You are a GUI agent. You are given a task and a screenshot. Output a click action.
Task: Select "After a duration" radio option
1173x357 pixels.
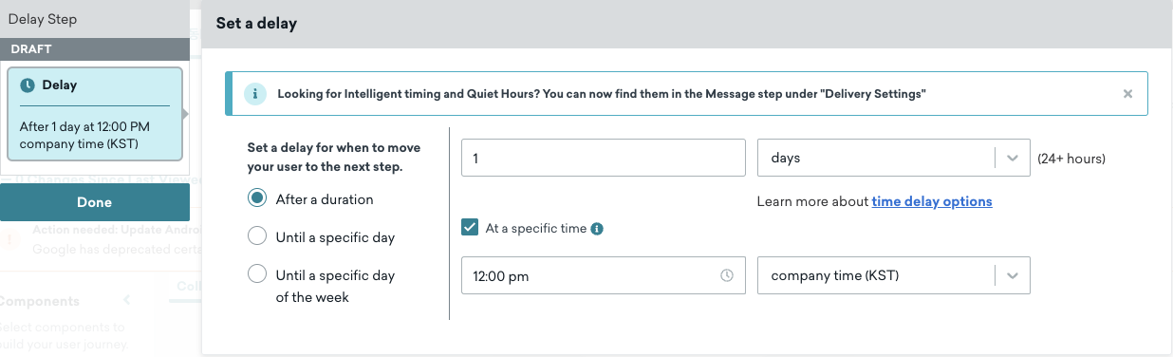256,198
